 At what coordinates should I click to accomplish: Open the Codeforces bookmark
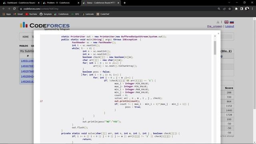coord(61,14)
